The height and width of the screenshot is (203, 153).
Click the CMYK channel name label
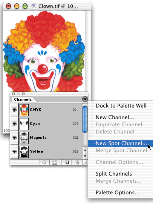coord(35,110)
